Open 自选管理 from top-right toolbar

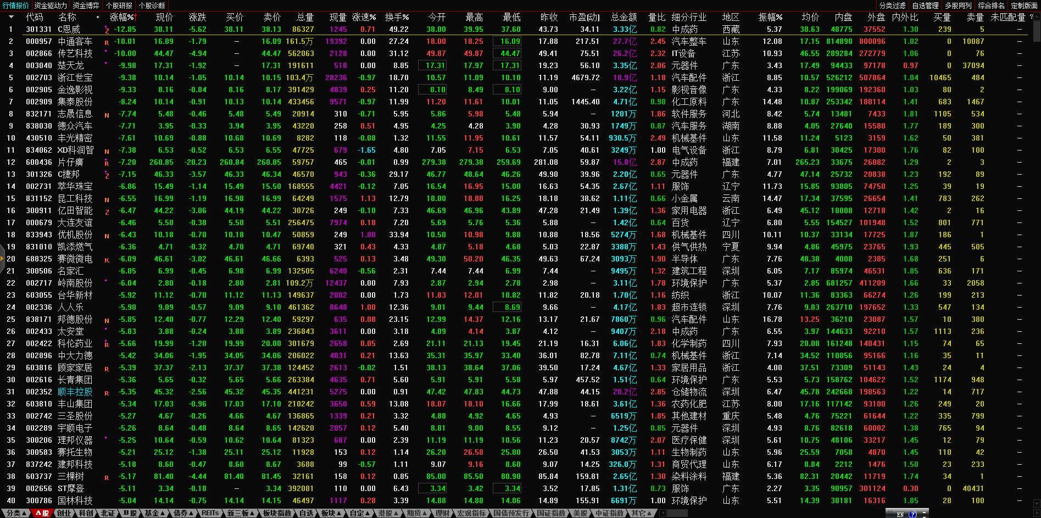(925, 5)
